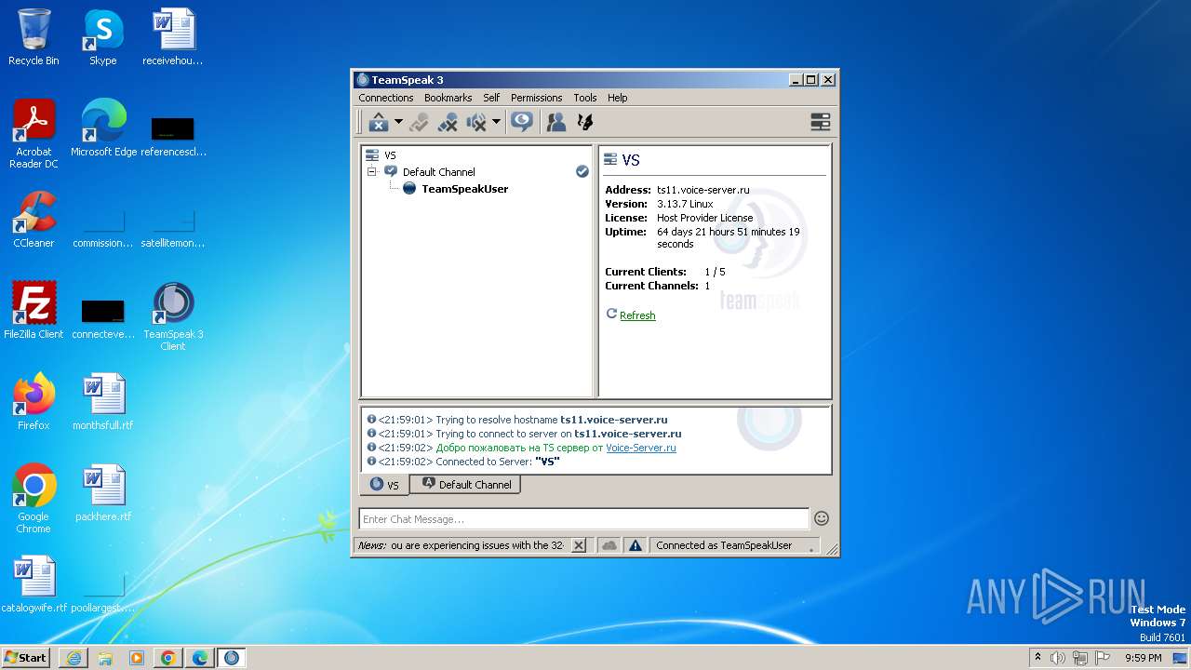Select catalogwife.rtf desktop file
The height and width of the screenshot is (670, 1191).
(x=33, y=583)
